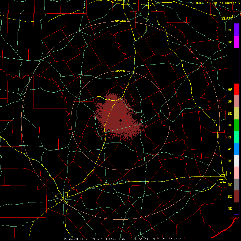
Task: Click the [CLAS] units label
Action: pyautogui.click(x=226, y=18)
